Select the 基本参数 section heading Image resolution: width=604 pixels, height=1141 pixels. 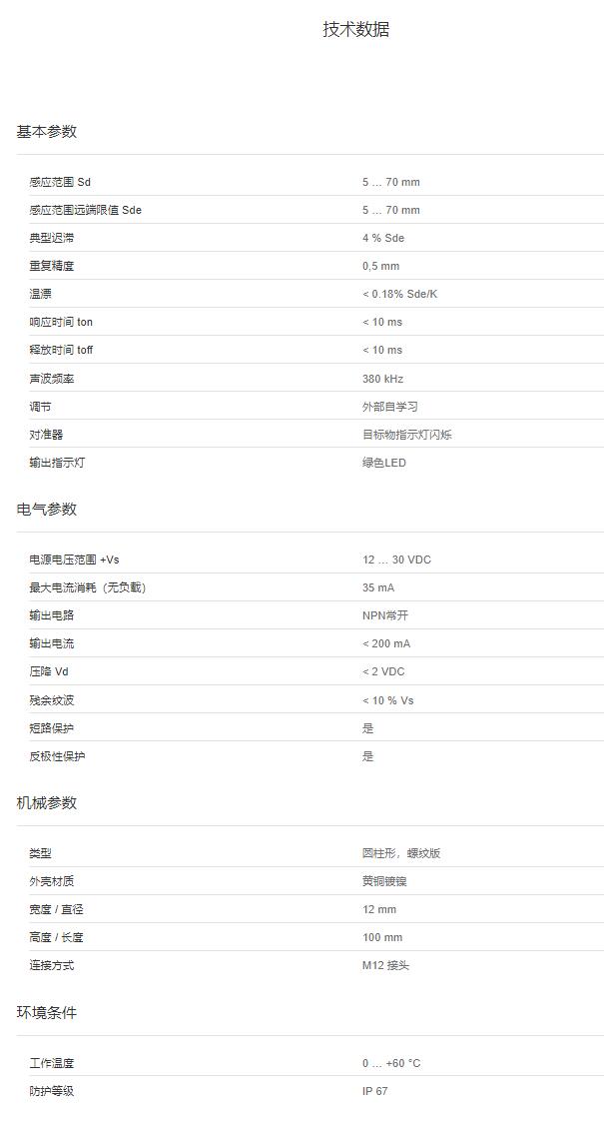tap(47, 132)
